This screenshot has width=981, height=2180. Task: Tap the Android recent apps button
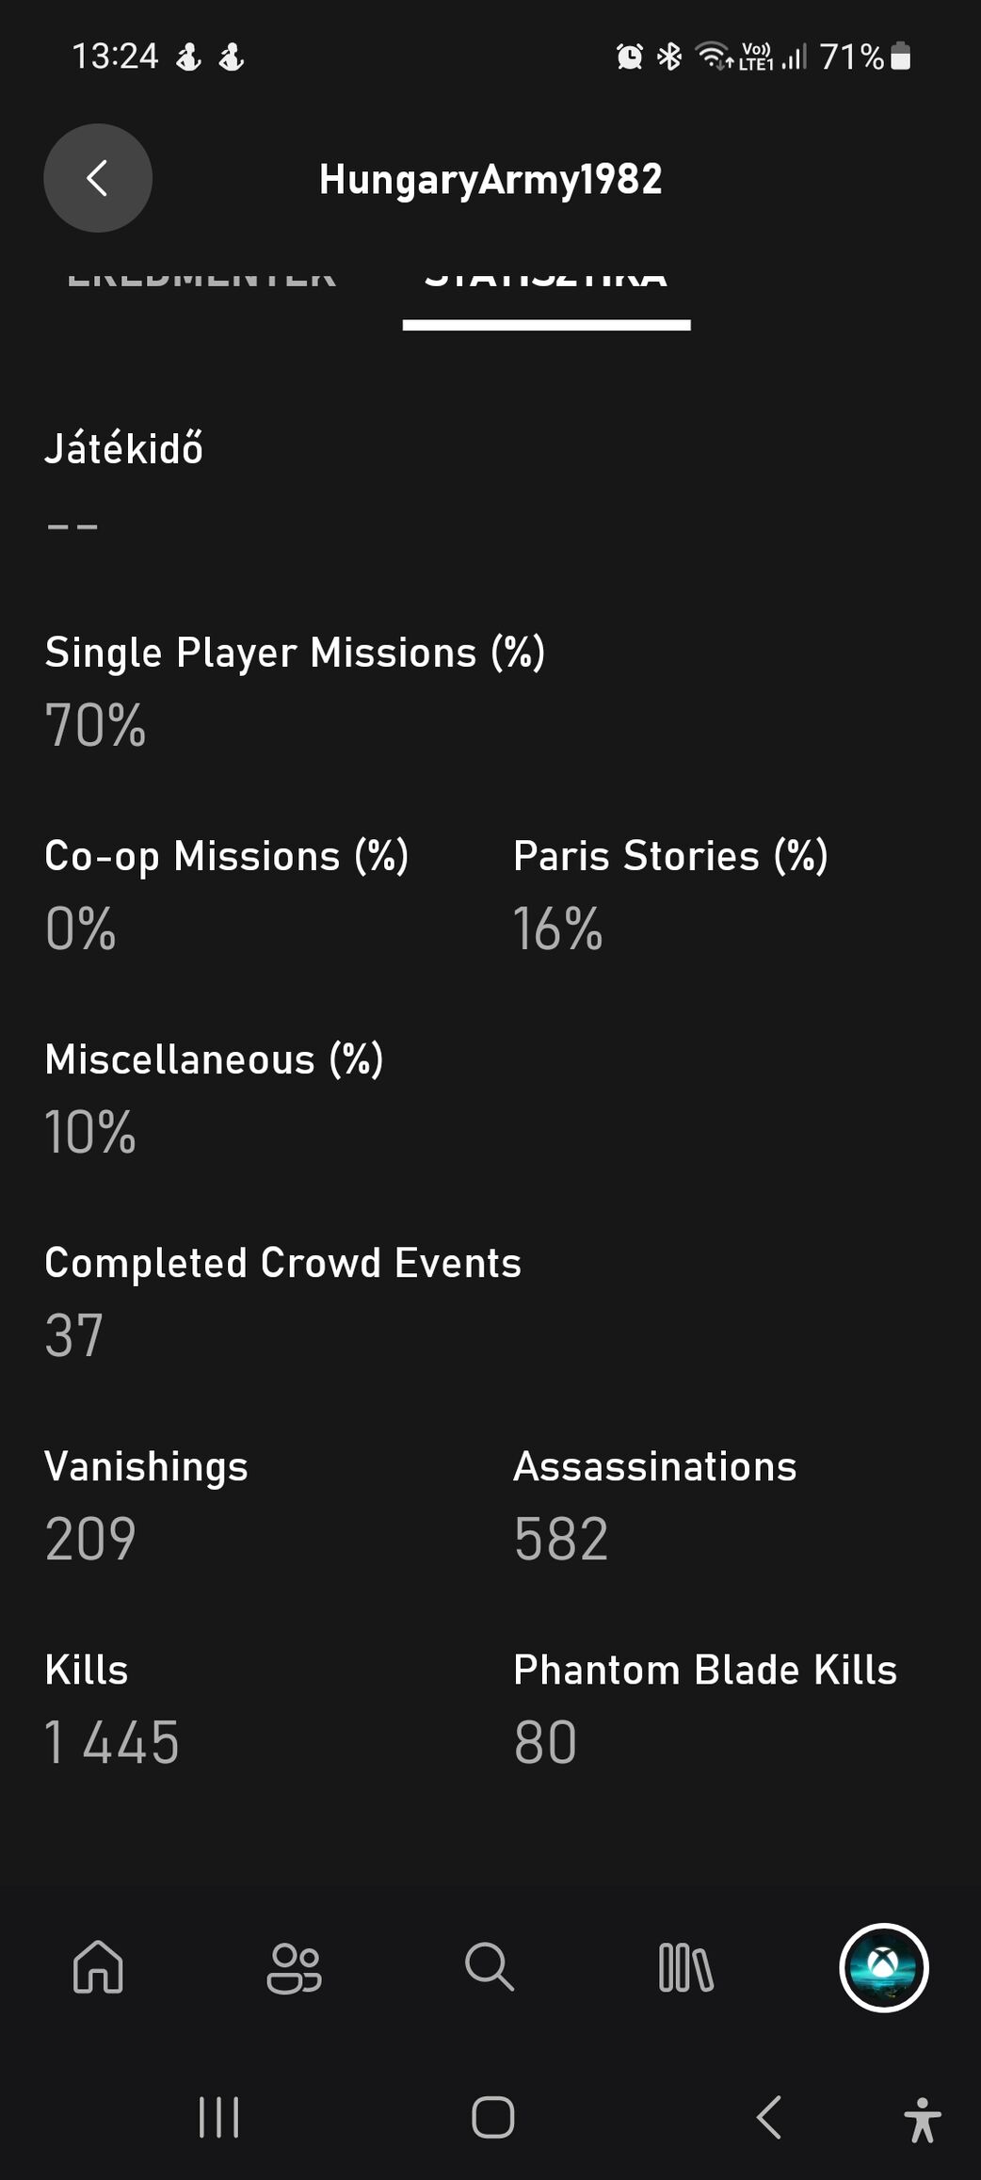(218, 2118)
